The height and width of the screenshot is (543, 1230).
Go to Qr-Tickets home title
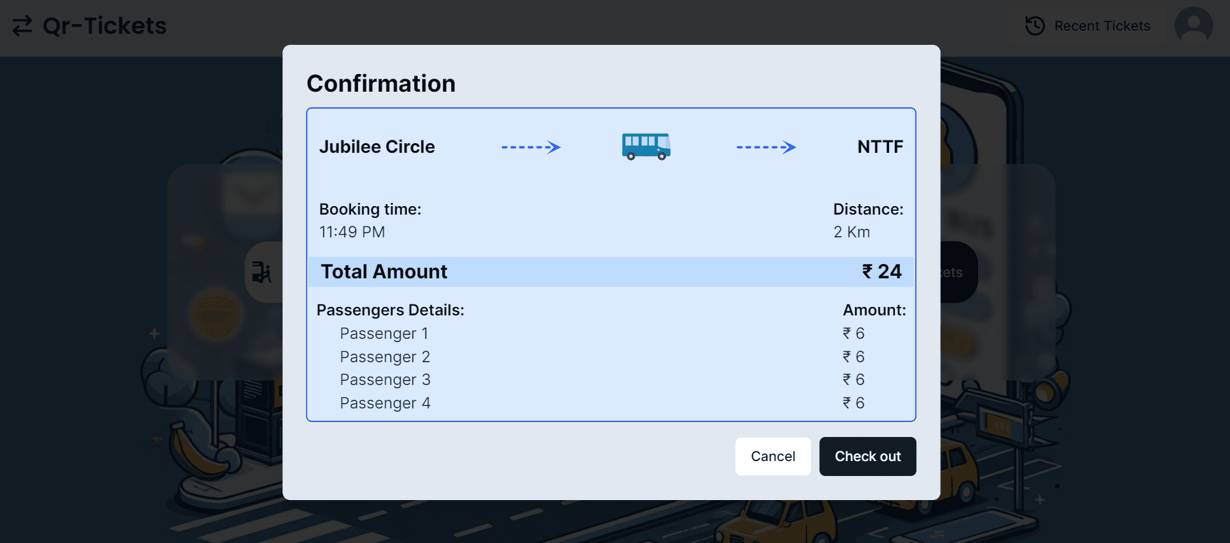(x=105, y=26)
